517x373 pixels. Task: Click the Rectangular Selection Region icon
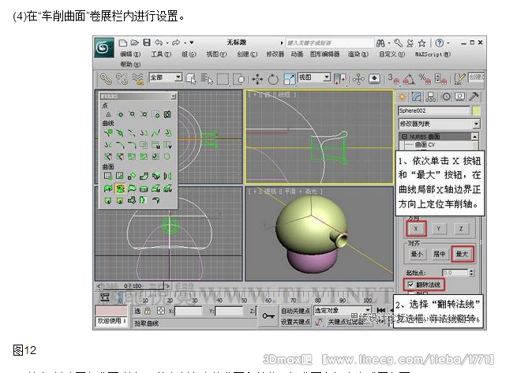(223, 79)
